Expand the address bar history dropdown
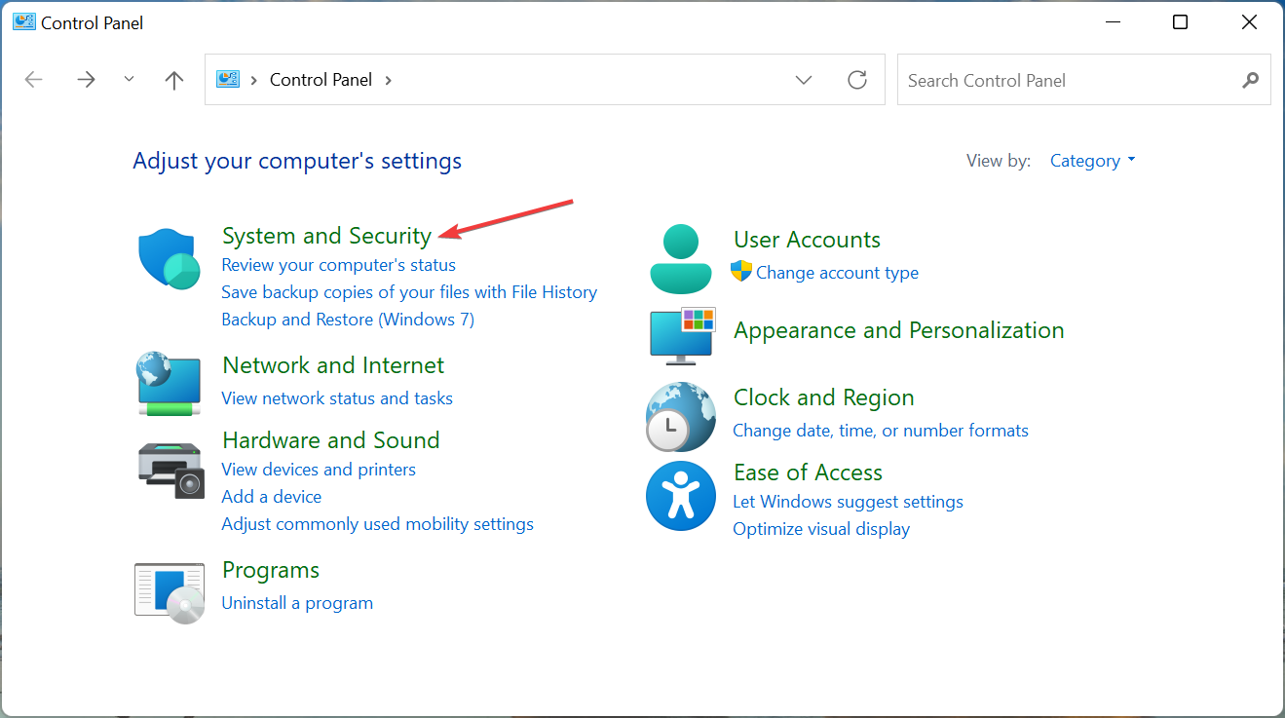The image size is (1285, 718). [x=804, y=80]
